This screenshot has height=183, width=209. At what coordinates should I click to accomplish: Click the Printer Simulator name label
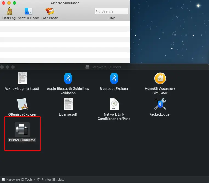click(22, 140)
